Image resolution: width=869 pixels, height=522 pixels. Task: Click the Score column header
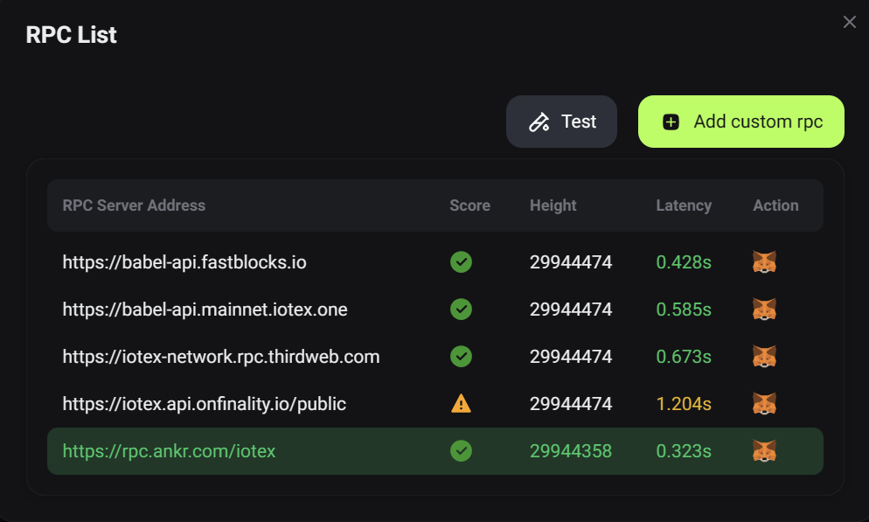tap(469, 205)
